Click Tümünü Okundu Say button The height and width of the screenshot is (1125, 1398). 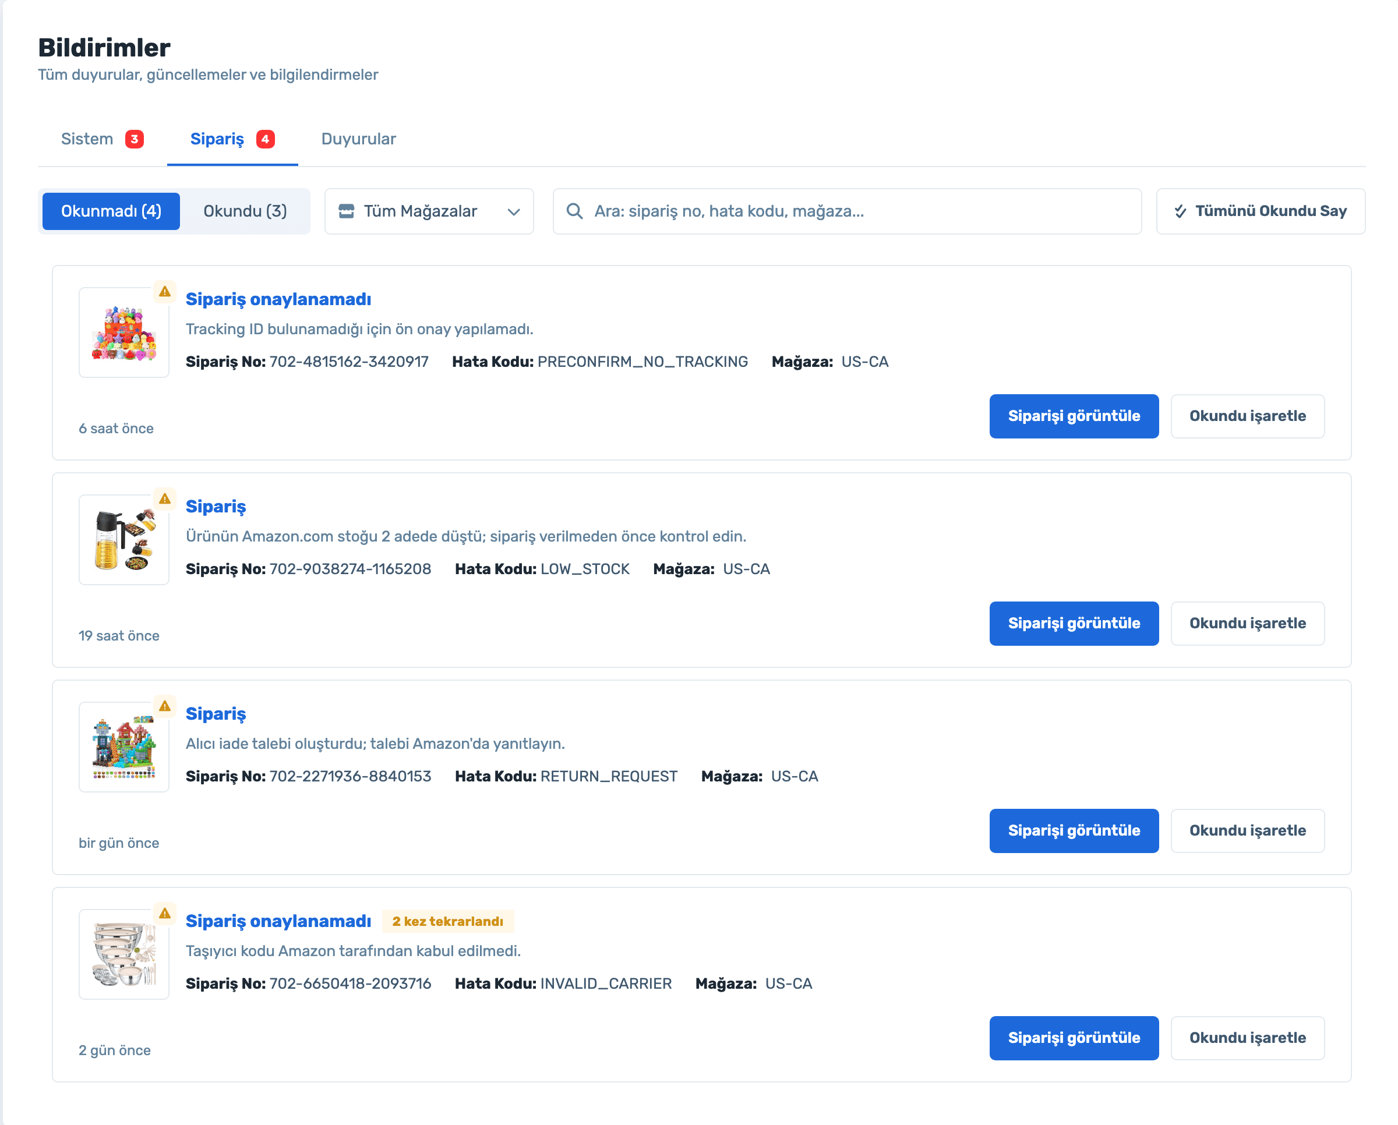pyautogui.click(x=1260, y=211)
